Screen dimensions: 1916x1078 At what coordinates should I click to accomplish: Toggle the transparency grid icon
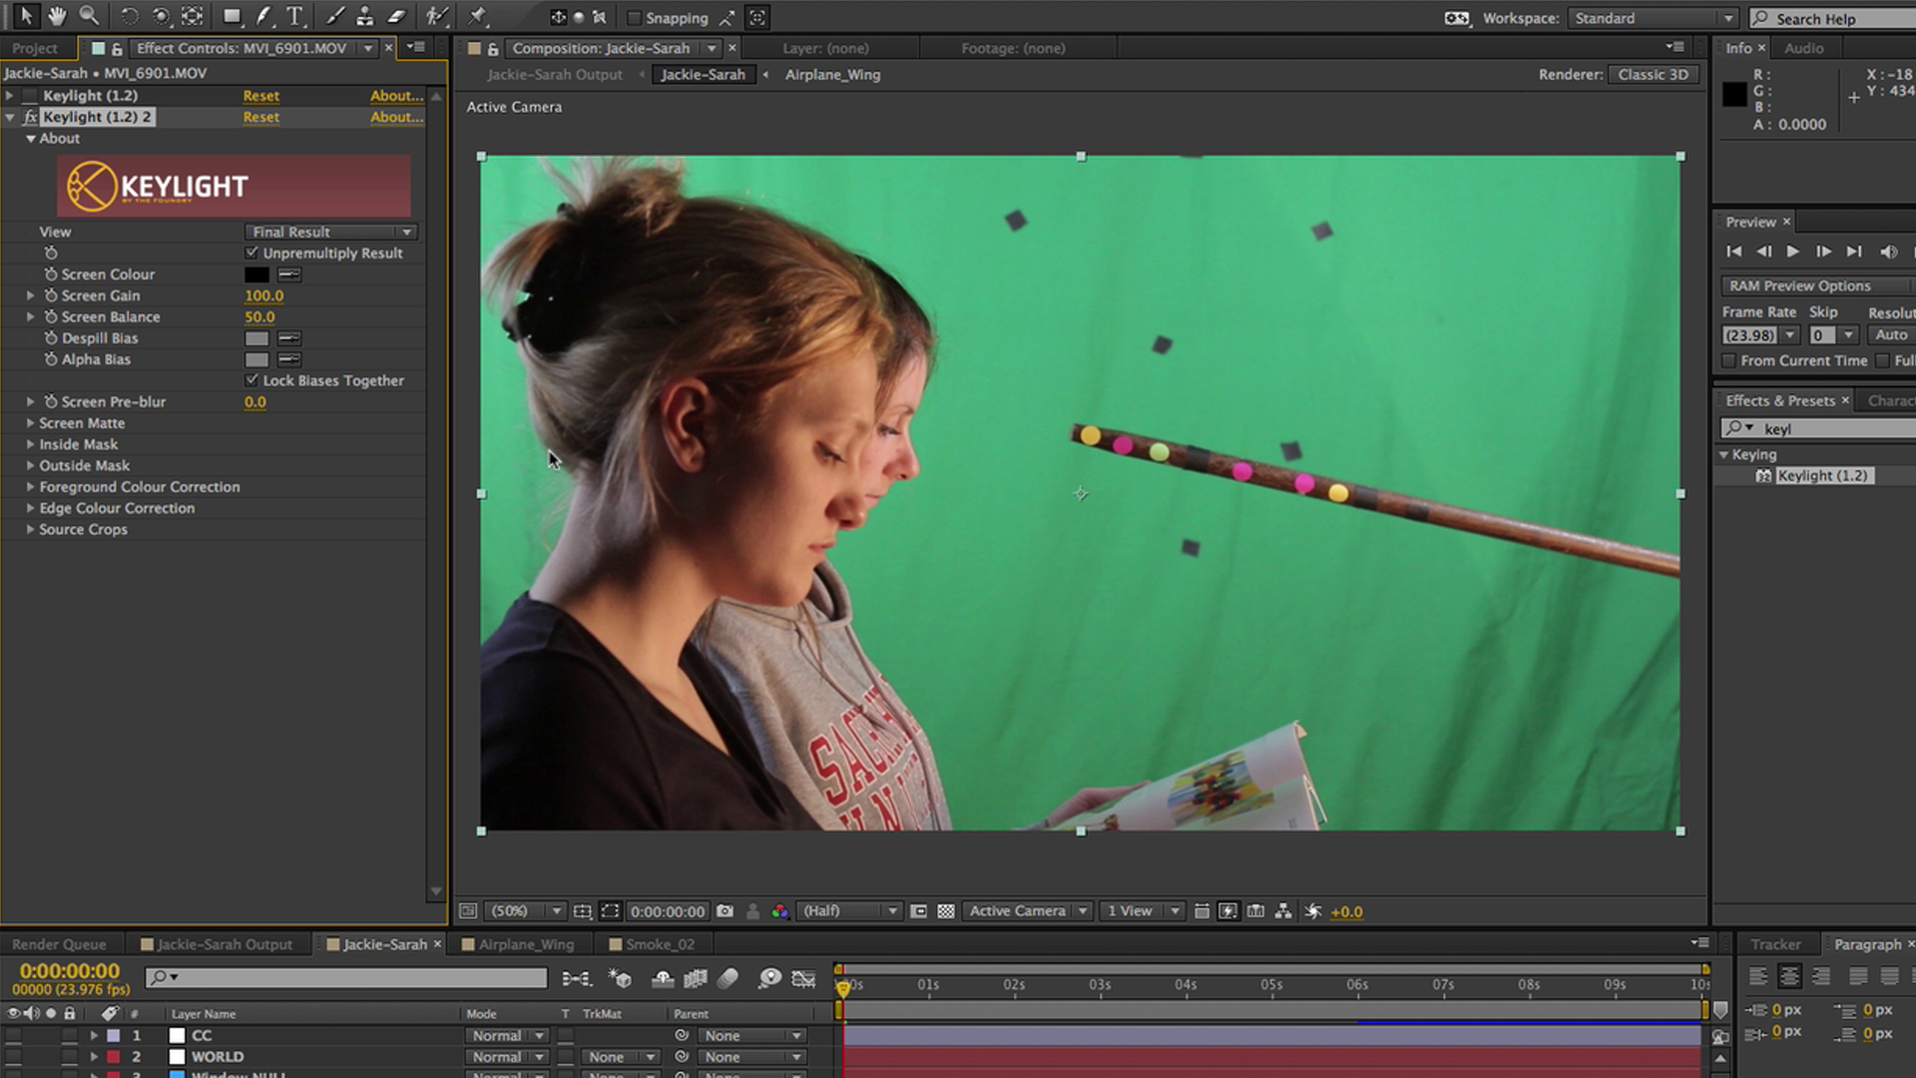point(946,911)
